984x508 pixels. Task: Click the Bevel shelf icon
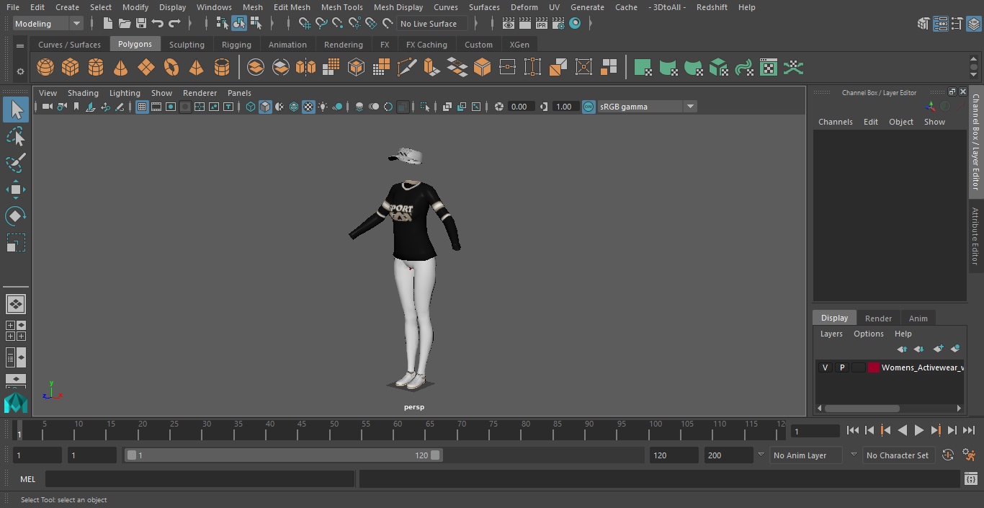[x=482, y=68]
